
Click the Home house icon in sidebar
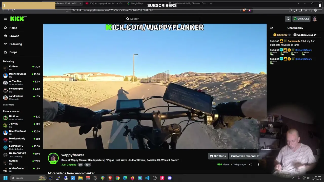pyautogui.click(x=5, y=28)
